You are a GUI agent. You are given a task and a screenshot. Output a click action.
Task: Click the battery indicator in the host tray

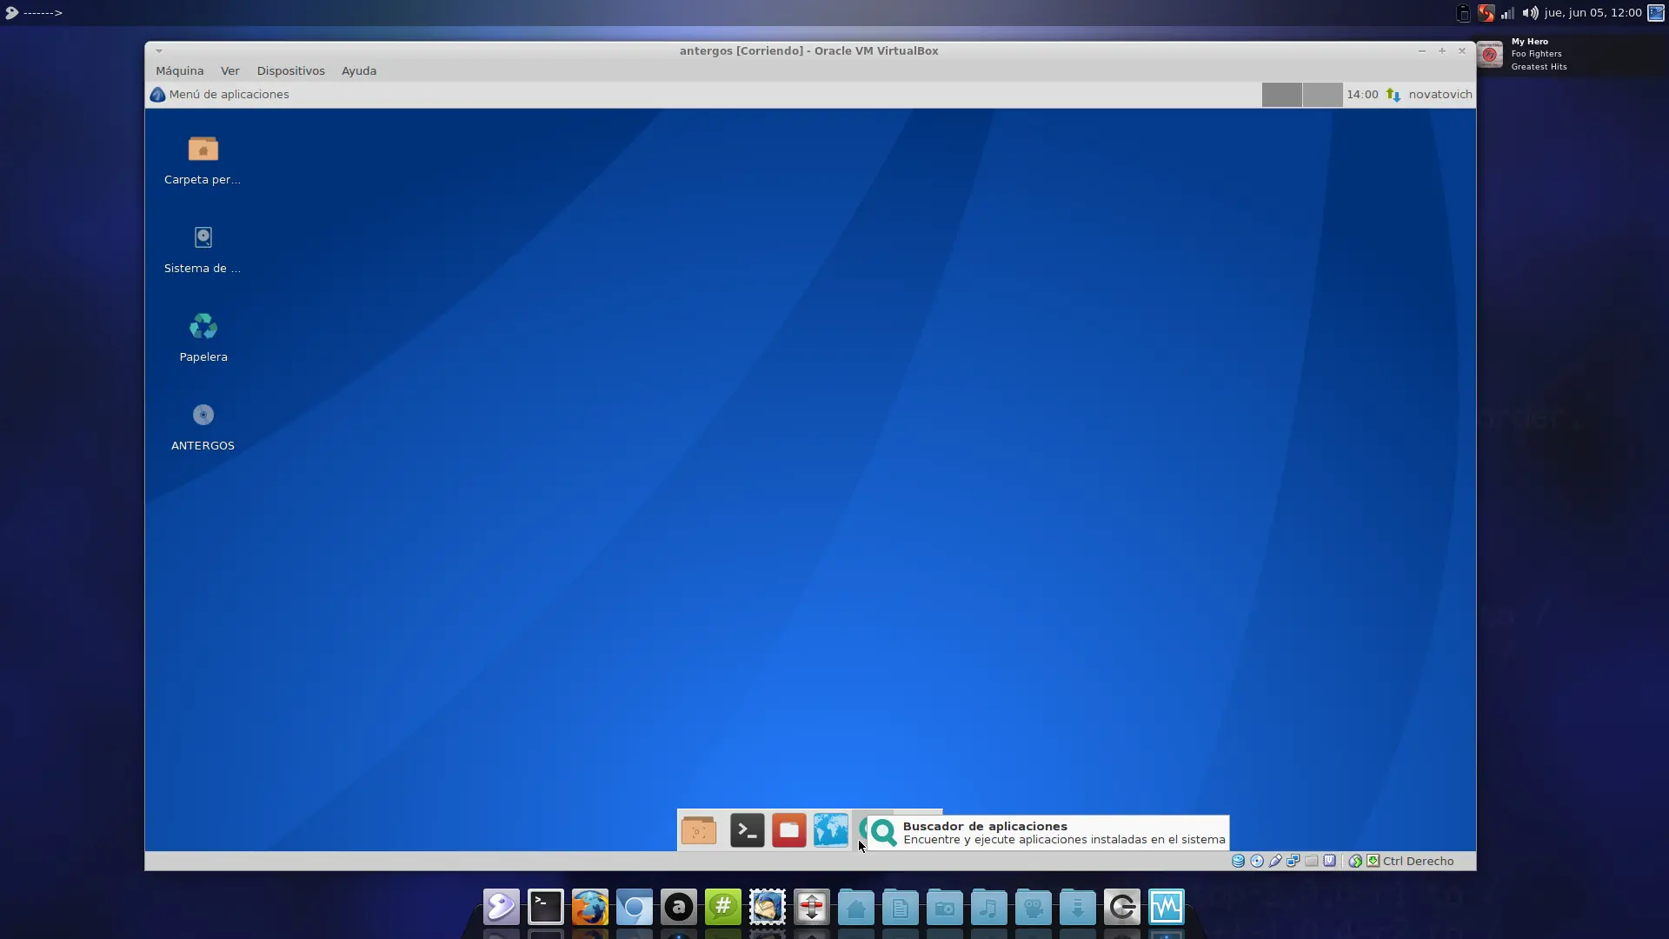point(1464,13)
